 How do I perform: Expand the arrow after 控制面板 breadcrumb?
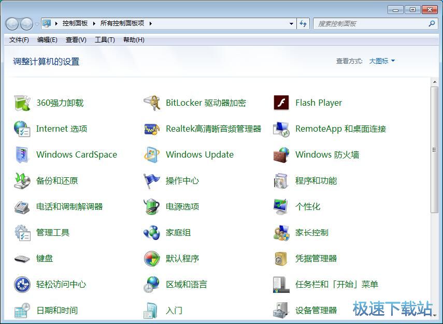pos(94,23)
